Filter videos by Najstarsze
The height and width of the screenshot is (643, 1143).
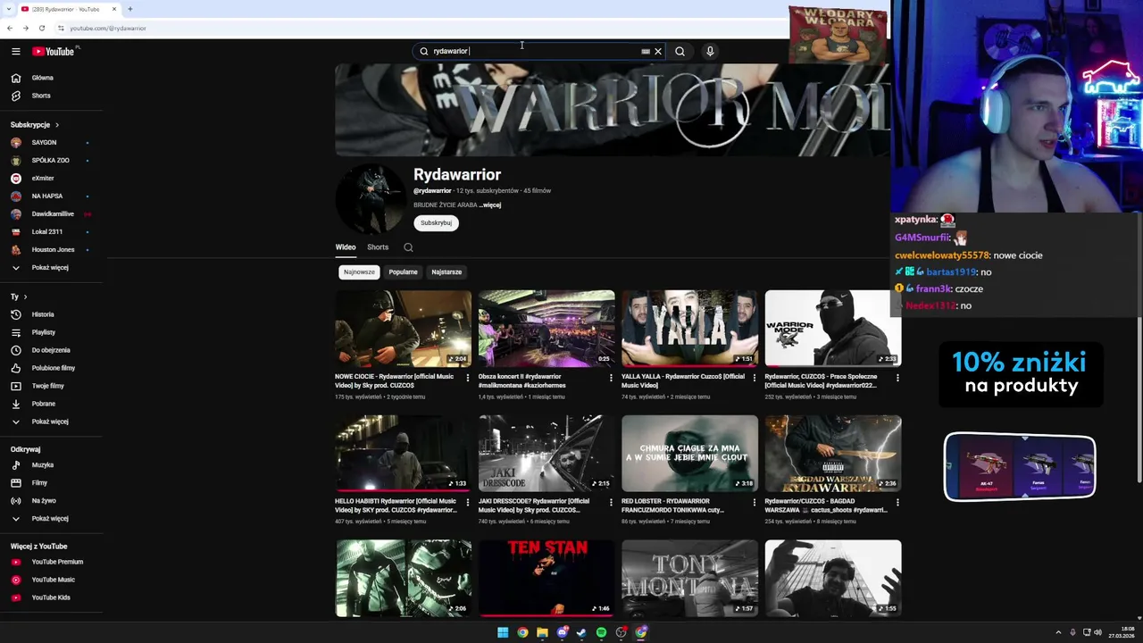pos(446,272)
